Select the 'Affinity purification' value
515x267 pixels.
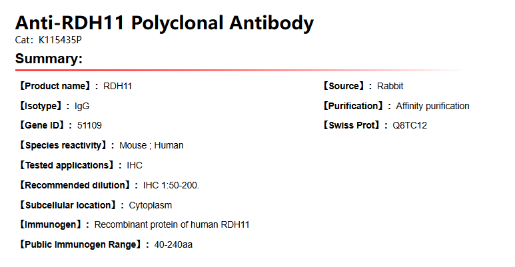click(x=432, y=106)
